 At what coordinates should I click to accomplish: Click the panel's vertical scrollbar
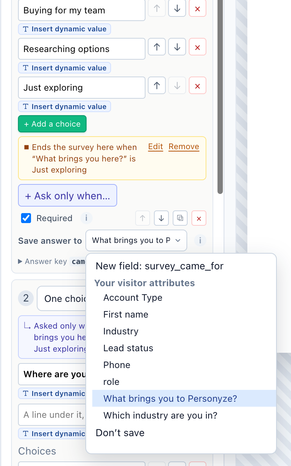click(220, 97)
